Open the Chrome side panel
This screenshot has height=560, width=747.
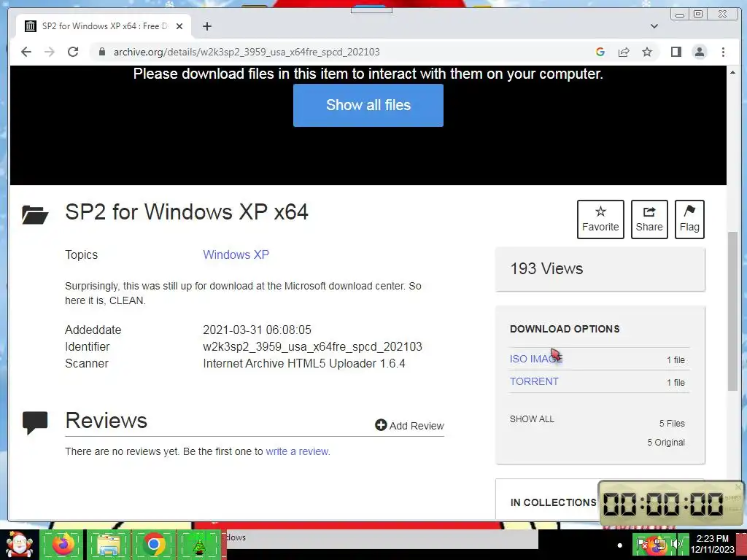click(x=676, y=52)
